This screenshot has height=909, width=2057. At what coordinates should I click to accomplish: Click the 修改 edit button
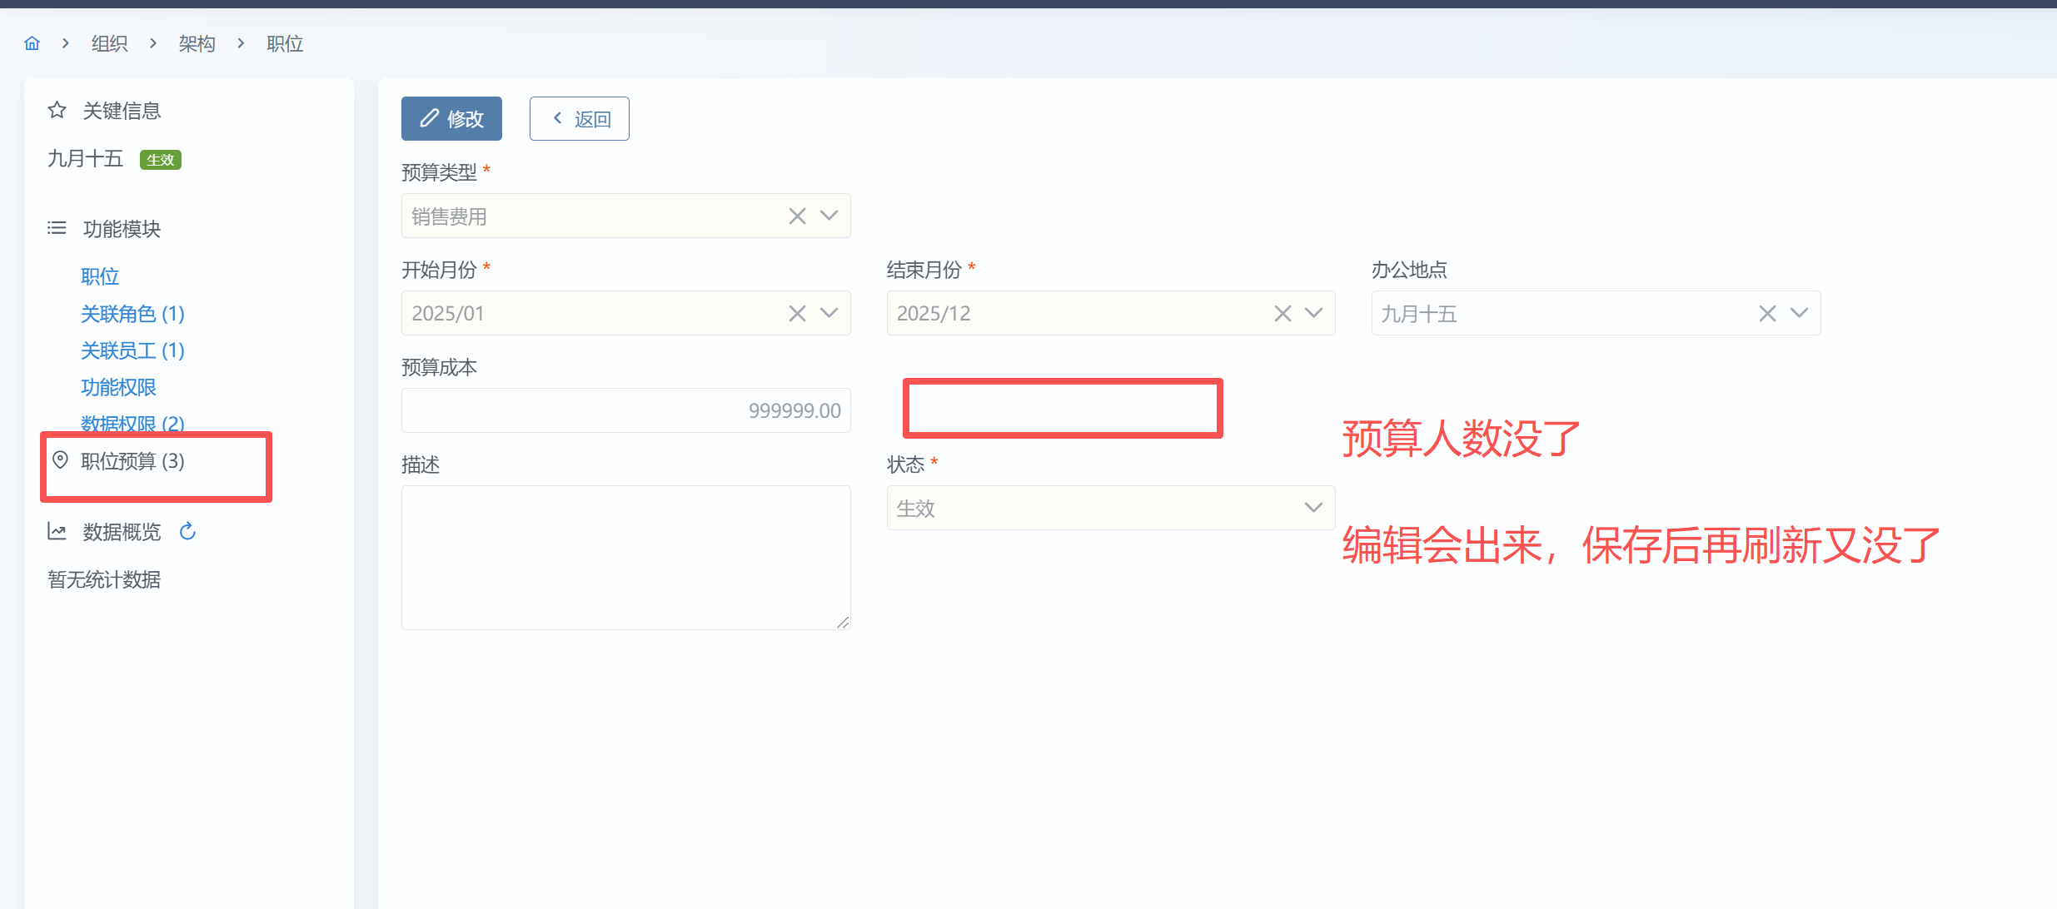point(451,119)
